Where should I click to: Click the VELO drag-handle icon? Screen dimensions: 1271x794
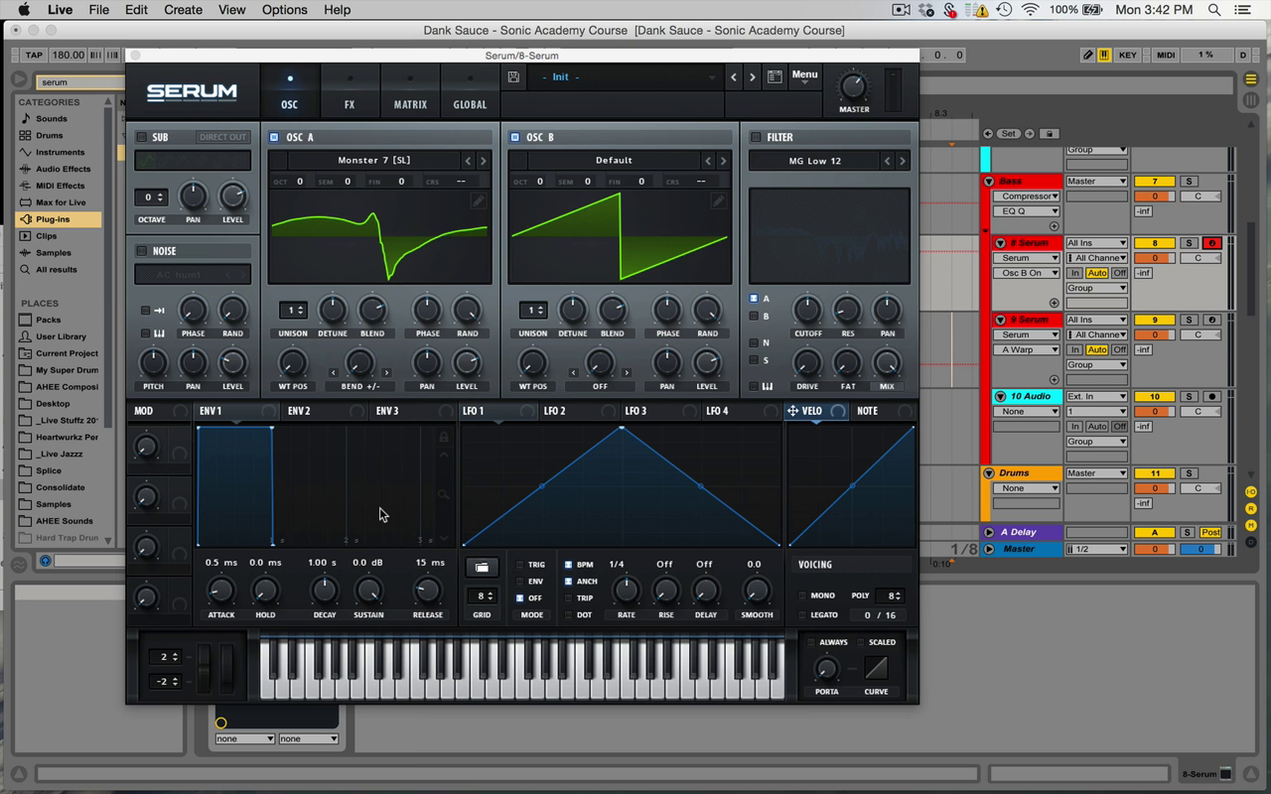792,411
